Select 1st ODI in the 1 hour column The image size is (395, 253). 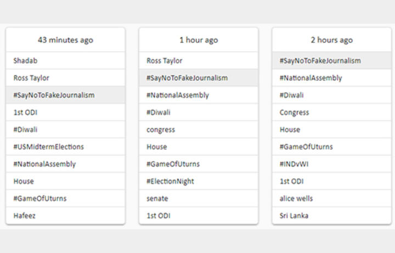coord(159,216)
